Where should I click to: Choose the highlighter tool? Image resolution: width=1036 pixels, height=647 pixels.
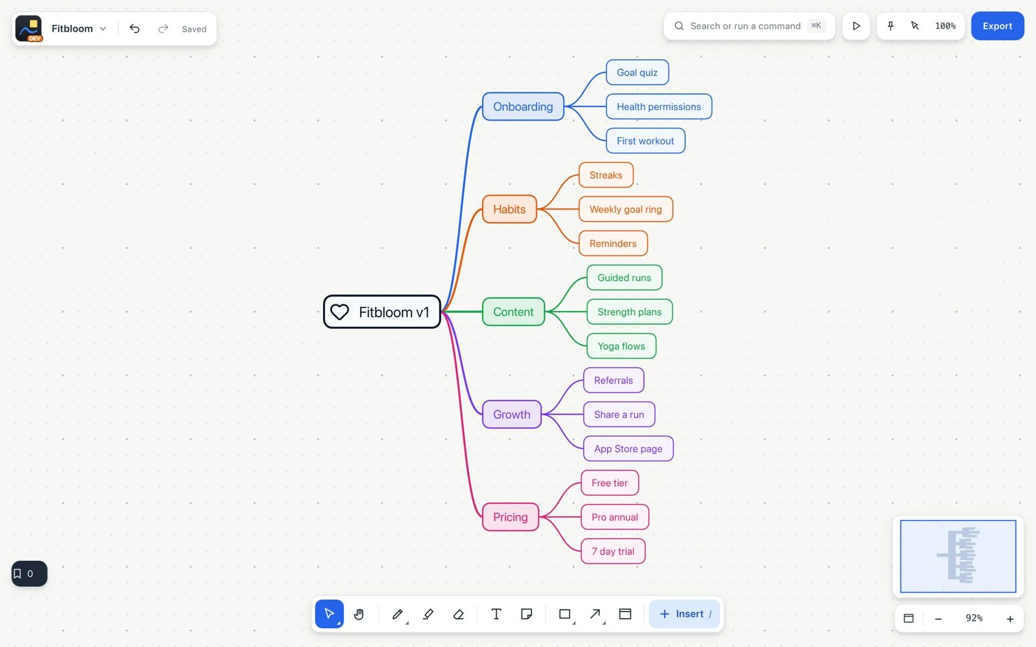click(428, 614)
